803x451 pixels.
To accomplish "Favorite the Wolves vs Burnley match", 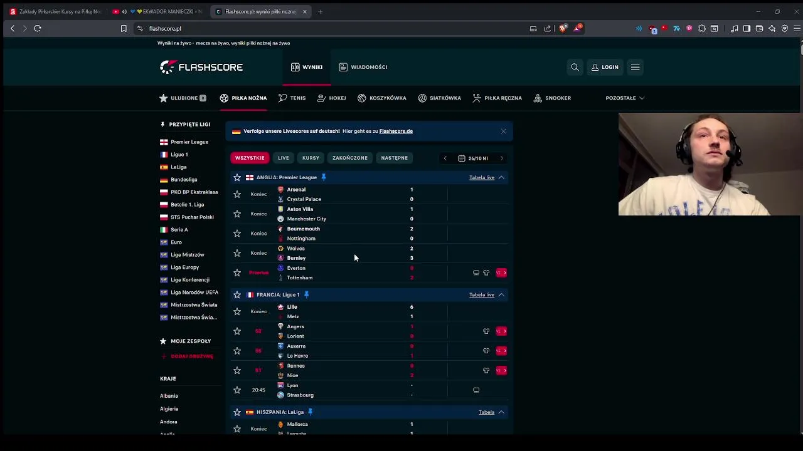I will click(x=237, y=253).
